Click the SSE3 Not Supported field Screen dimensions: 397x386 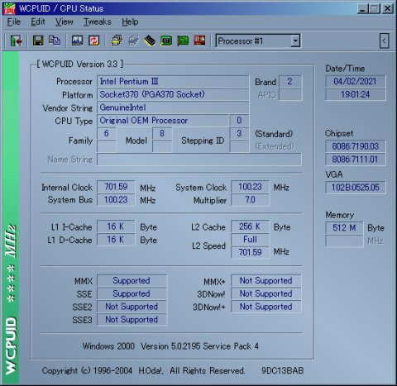132,320
